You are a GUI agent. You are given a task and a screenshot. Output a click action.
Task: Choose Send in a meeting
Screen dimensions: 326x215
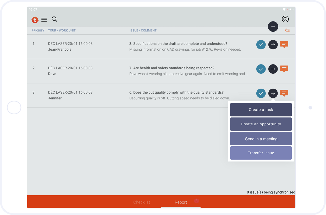261,139
